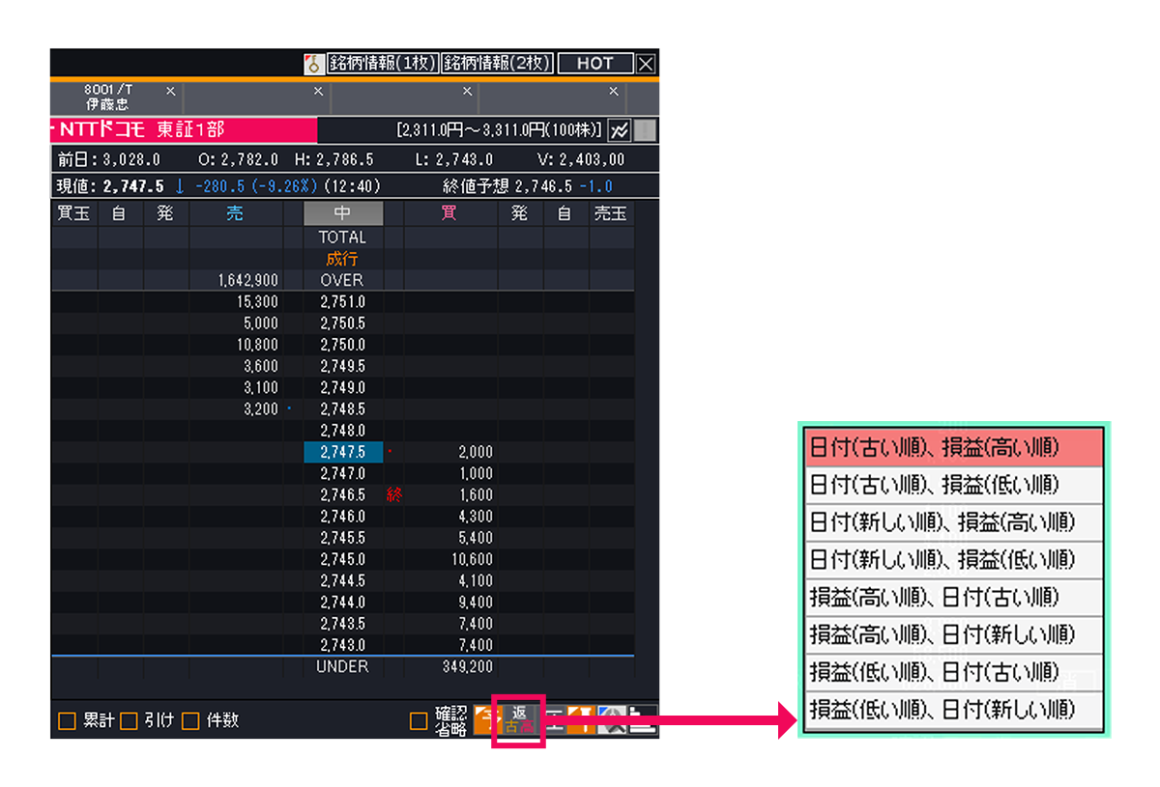The image size is (1160, 787).
Task: Click the 中 center column header button
Action: pos(343,213)
